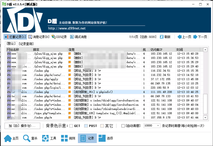Open the 拦截记录[1] tab
This screenshot has height=146, width=213.
(x=15, y=37)
